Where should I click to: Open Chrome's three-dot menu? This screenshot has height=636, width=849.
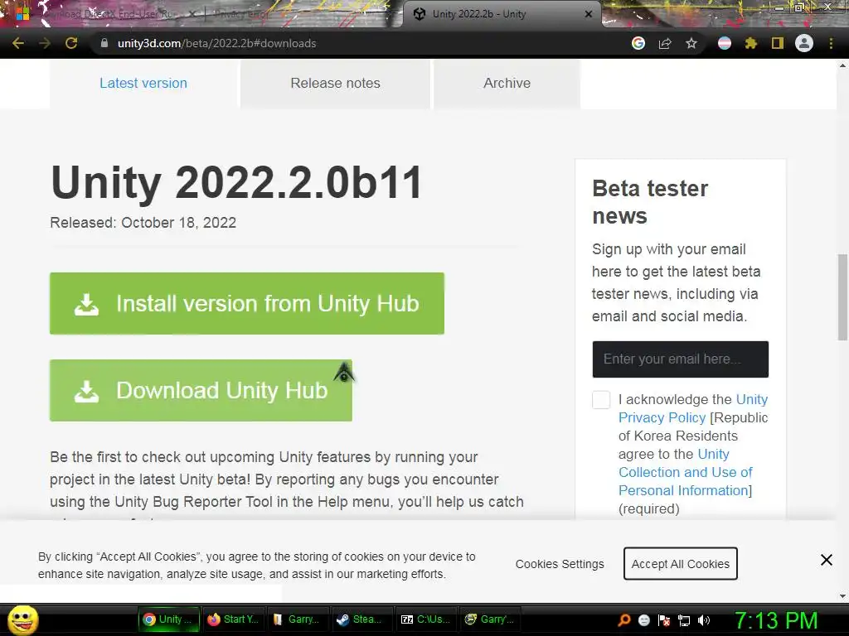(831, 43)
